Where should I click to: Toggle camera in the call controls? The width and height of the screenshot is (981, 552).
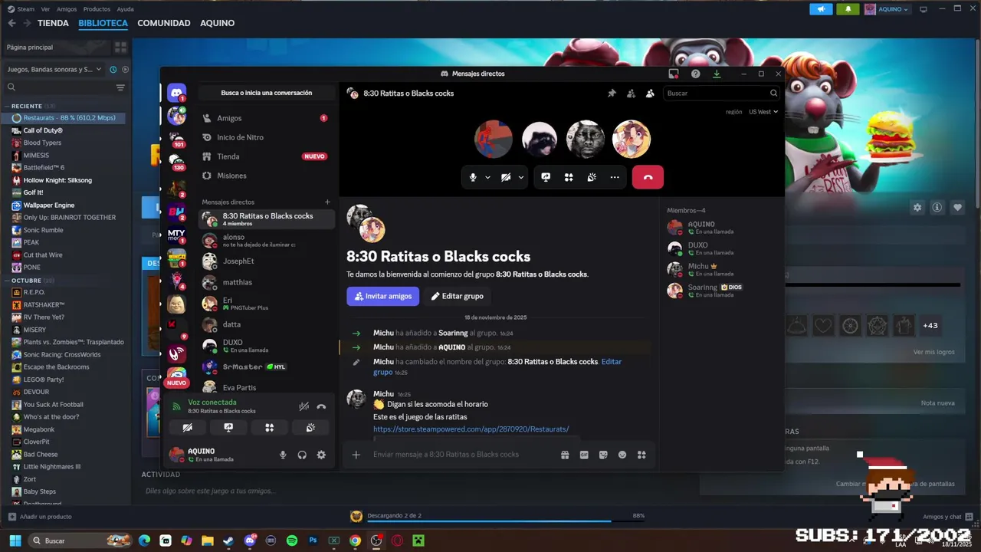click(506, 177)
